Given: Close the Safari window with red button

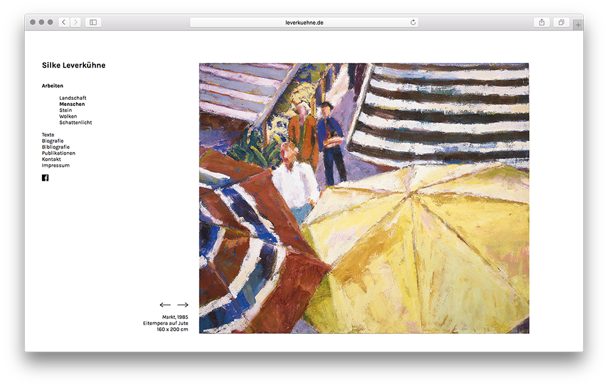Looking at the screenshot, I should pyautogui.click(x=33, y=23).
